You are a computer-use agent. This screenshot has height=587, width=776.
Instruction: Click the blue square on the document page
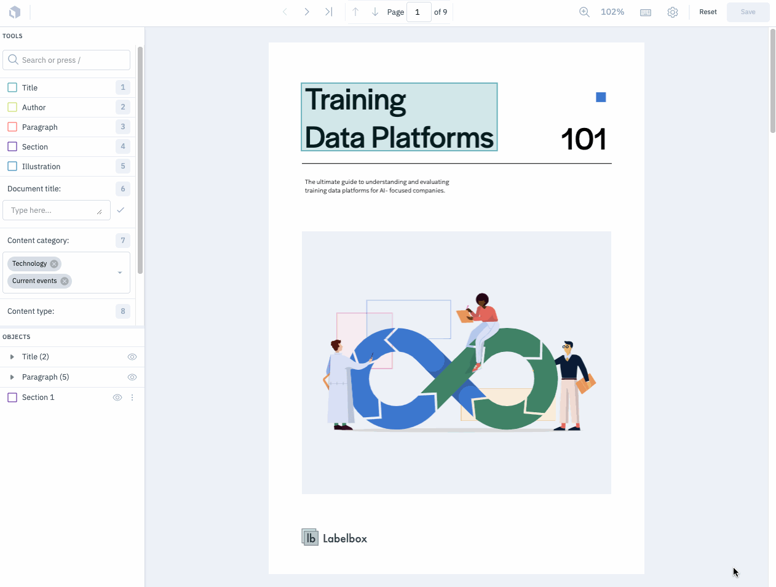pyautogui.click(x=601, y=97)
